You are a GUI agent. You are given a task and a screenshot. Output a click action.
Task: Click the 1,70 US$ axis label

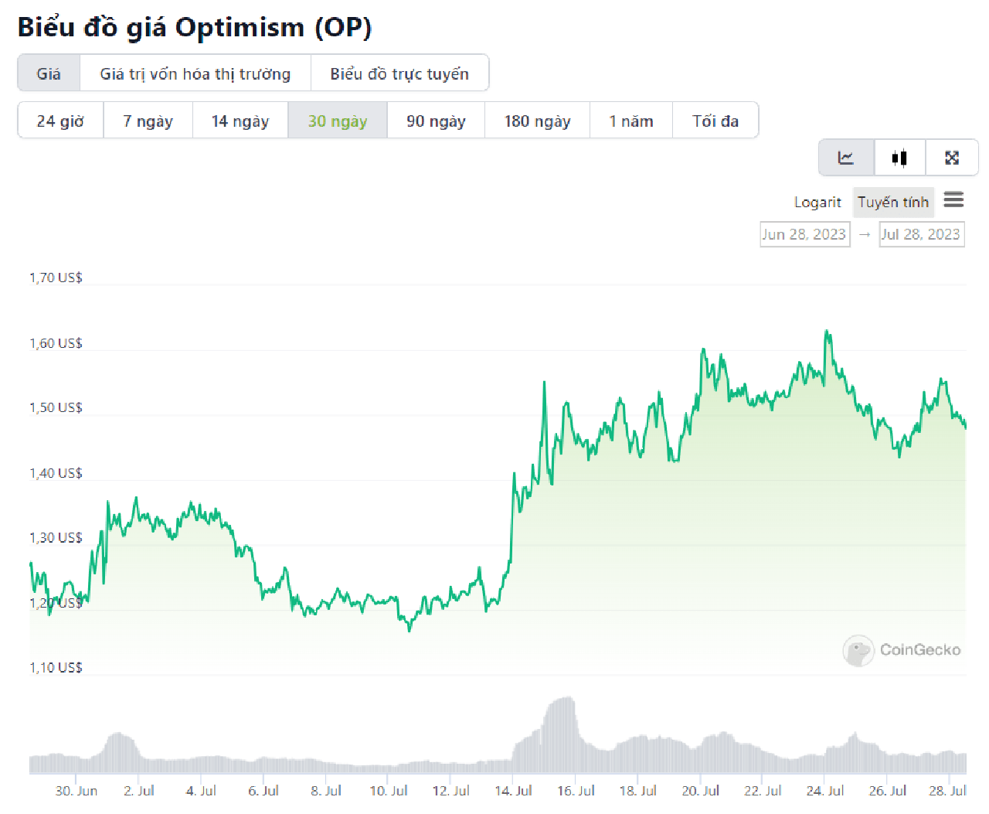pos(56,278)
